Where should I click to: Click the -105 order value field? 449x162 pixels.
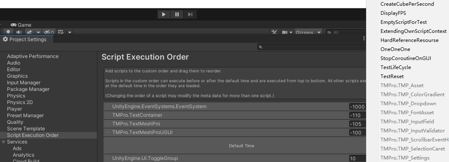pos(357,124)
